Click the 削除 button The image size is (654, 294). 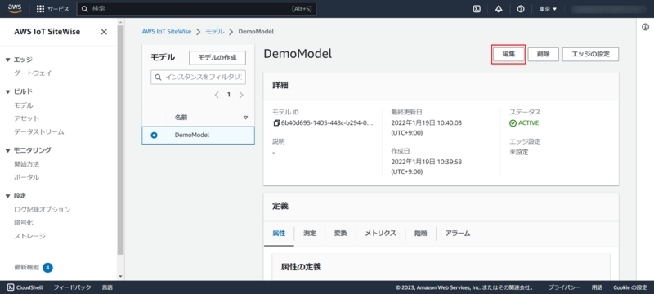[543, 54]
